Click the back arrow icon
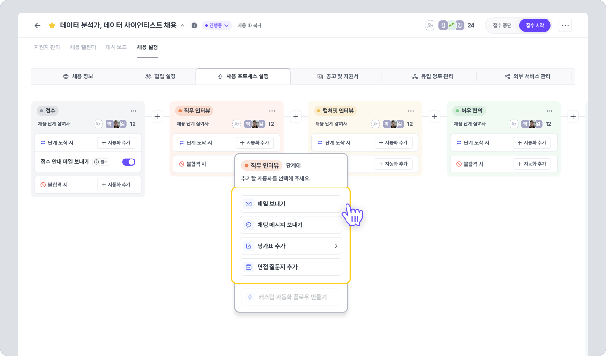Image resolution: width=606 pixels, height=356 pixels. pyautogui.click(x=38, y=26)
